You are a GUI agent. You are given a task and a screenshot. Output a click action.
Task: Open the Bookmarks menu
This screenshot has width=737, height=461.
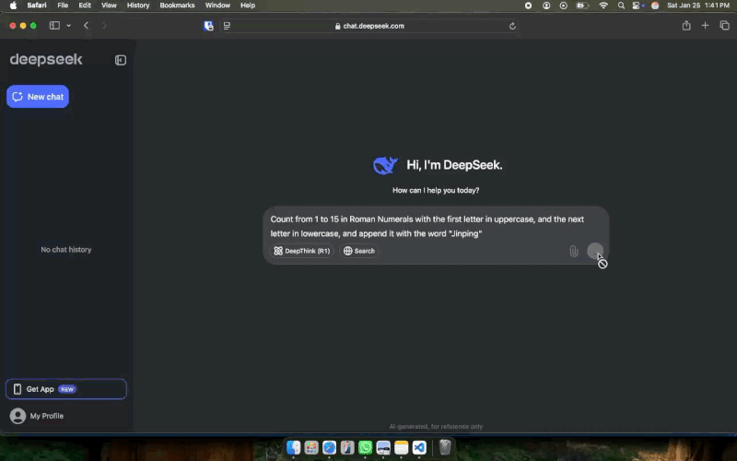click(x=177, y=6)
